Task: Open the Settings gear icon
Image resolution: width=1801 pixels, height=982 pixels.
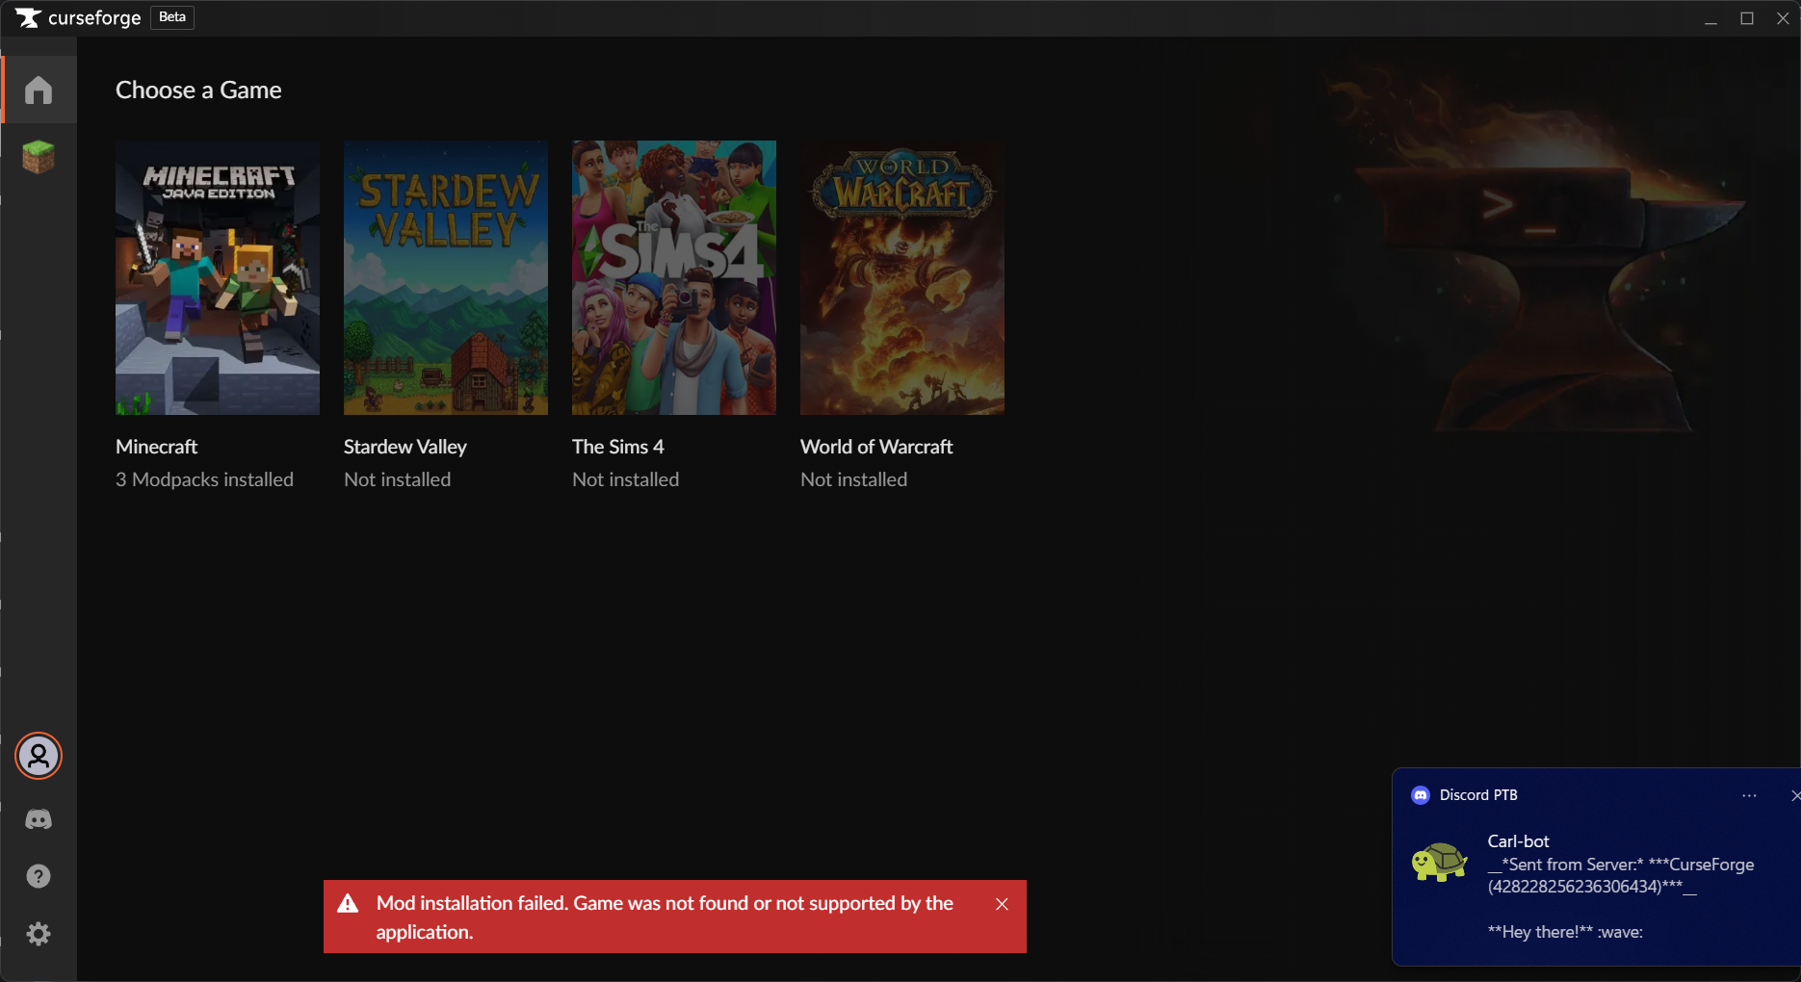Action: (39, 934)
